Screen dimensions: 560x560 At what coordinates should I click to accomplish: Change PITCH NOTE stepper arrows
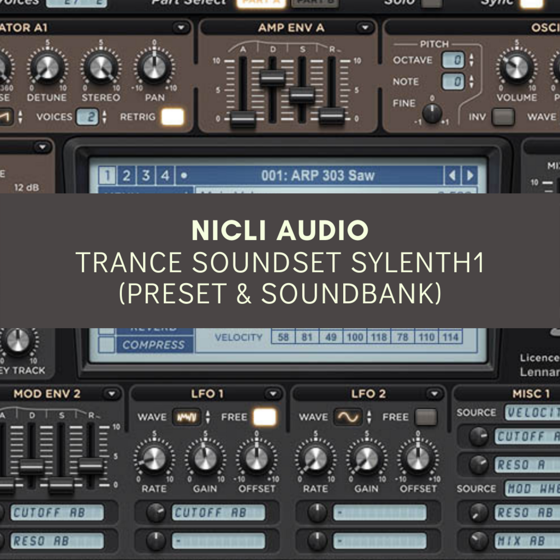pyautogui.click(x=471, y=81)
